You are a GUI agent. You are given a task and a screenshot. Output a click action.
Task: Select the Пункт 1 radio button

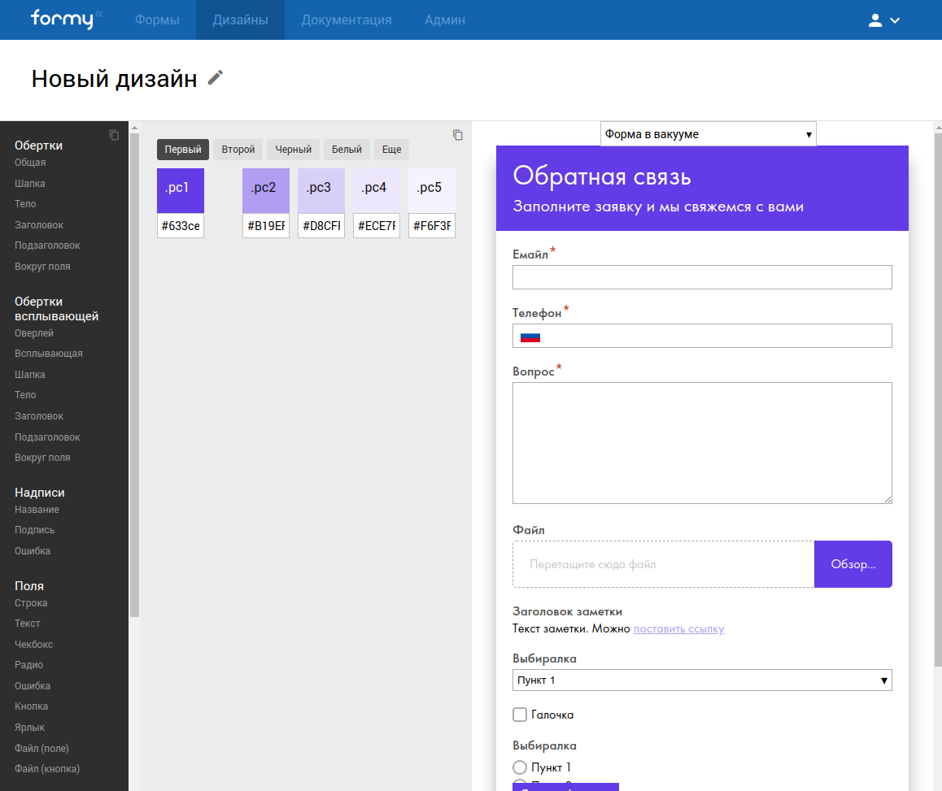[x=520, y=767]
